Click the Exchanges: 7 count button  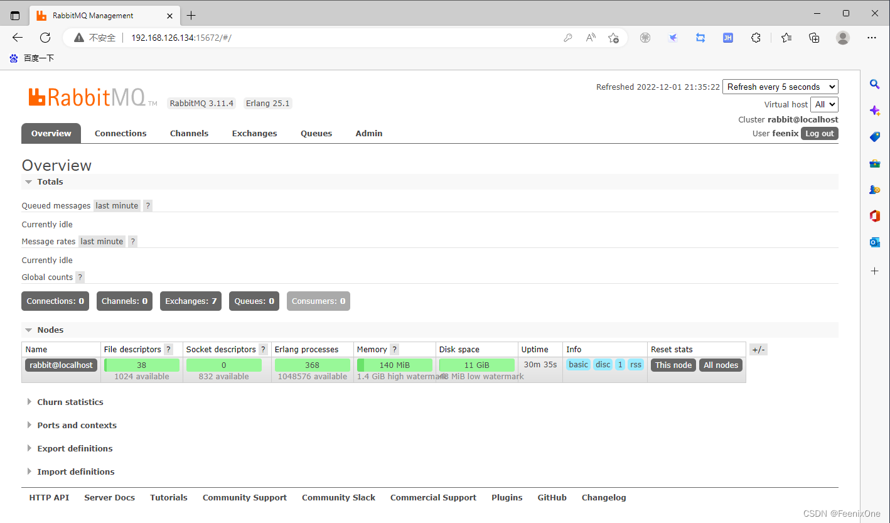coord(191,301)
